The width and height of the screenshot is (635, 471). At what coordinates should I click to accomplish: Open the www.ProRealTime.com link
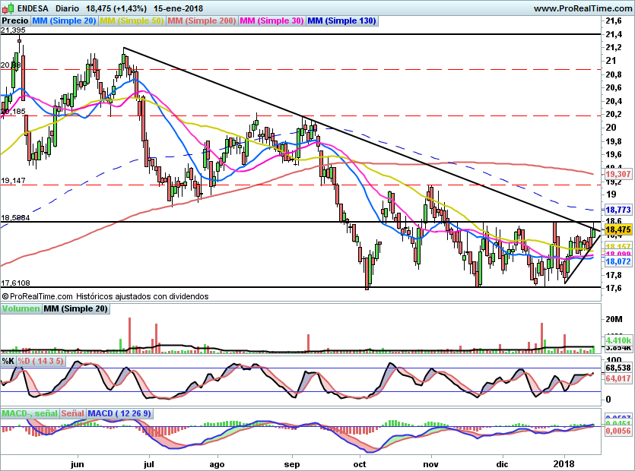coord(583,8)
